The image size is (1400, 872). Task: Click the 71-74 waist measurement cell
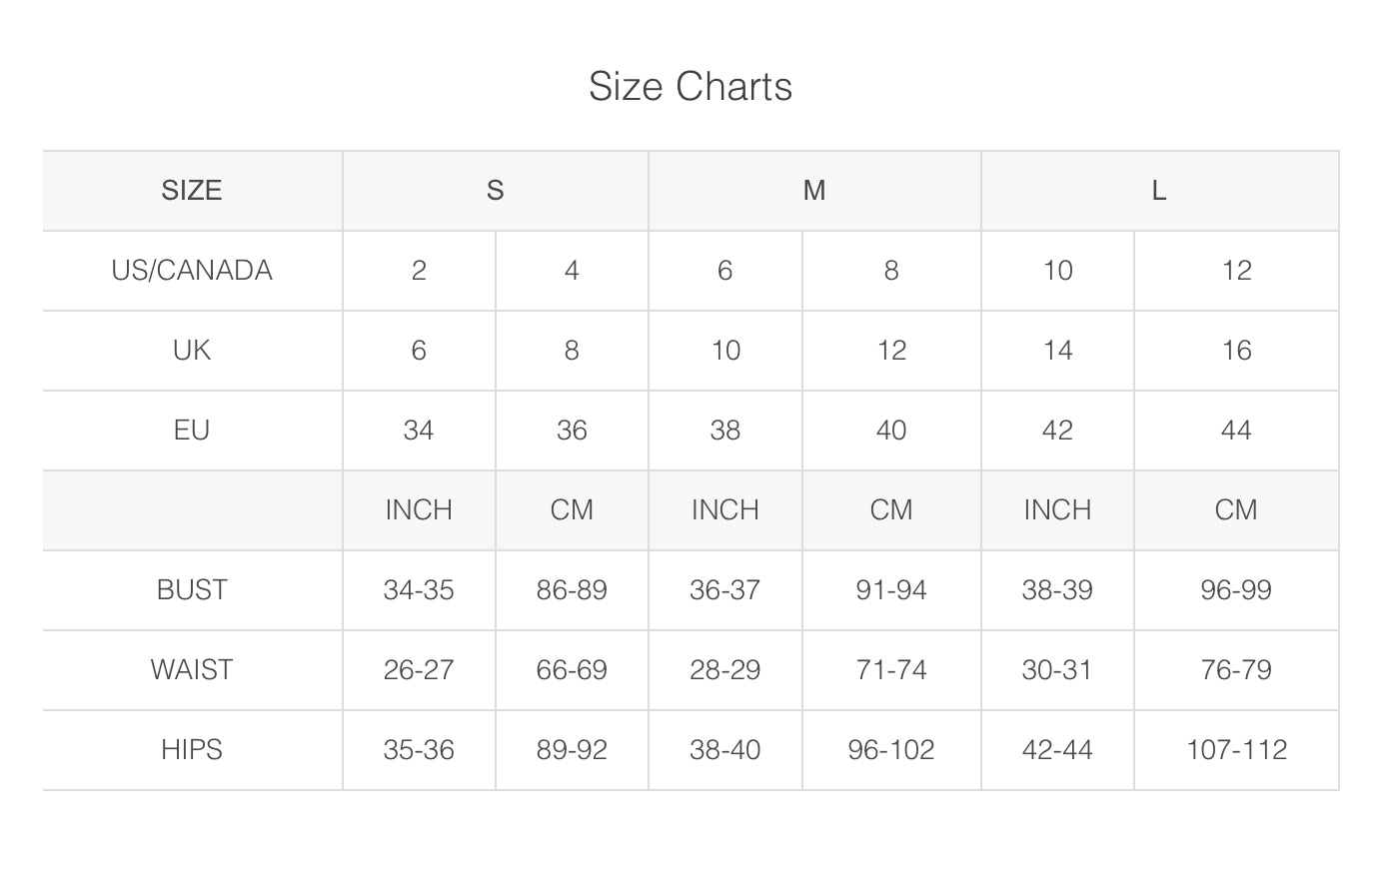coord(890,669)
